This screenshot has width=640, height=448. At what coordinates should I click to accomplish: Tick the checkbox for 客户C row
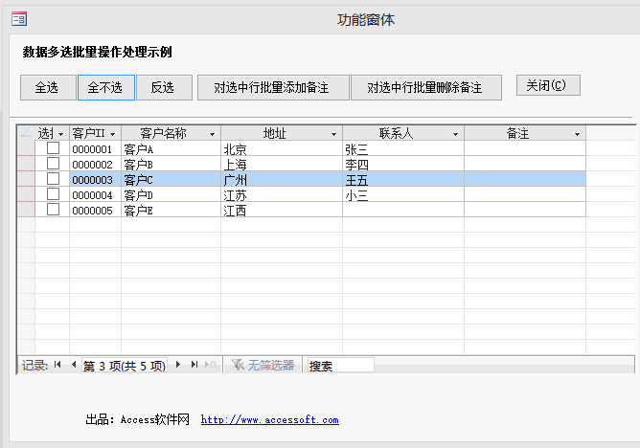(x=53, y=179)
